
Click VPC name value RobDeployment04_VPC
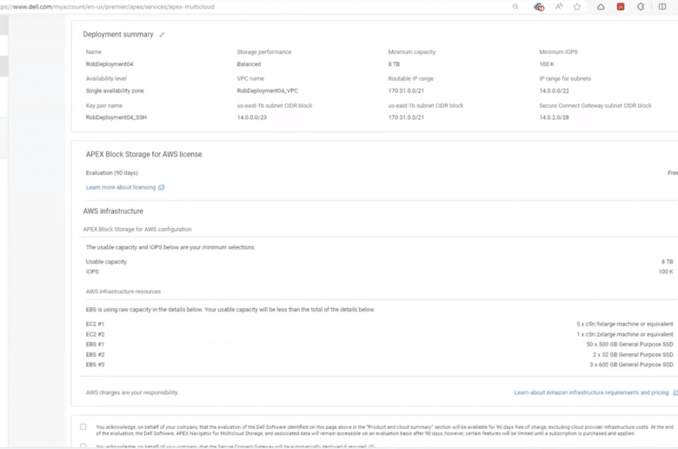click(x=267, y=90)
